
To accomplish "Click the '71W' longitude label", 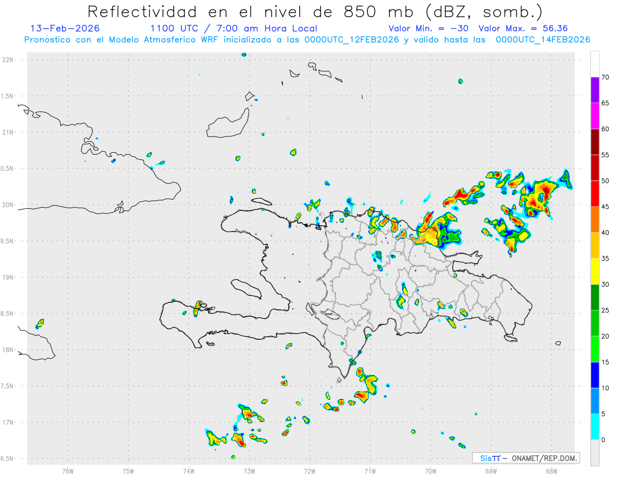I will pos(370,471).
